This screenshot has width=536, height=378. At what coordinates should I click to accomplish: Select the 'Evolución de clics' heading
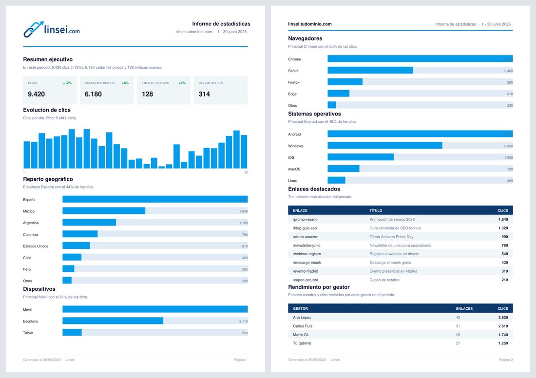pos(47,110)
